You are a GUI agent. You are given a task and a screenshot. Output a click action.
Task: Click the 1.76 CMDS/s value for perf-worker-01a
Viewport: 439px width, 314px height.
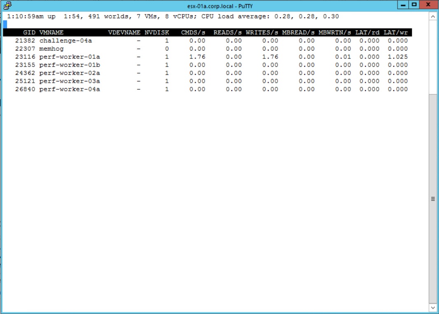pyautogui.click(x=197, y=57)
